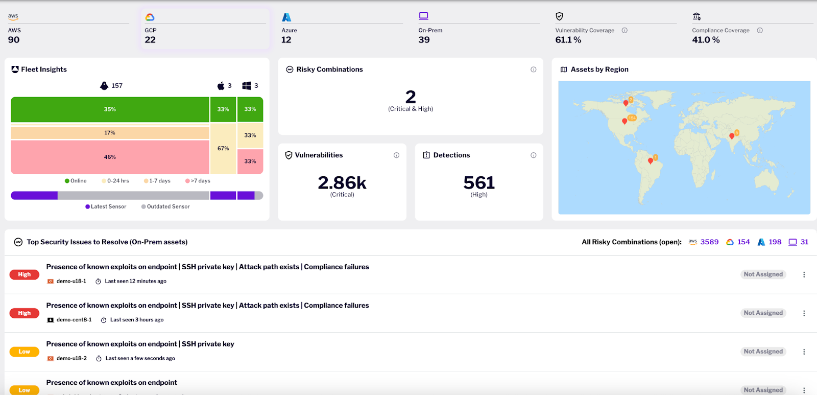This screenshot has height=395, width=817.
Task: Toggle the 0-24 hrs legend item
Action: [115, 181]
